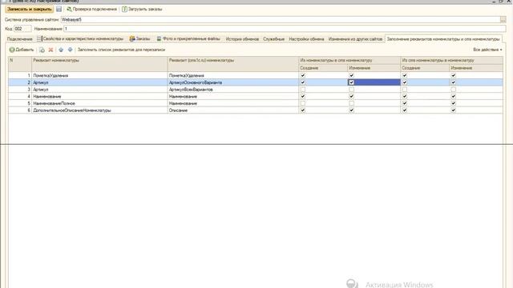This screenshot has width=513, height=288.
Task: Click the Наименование input field
Action: (x=285, y=29)
